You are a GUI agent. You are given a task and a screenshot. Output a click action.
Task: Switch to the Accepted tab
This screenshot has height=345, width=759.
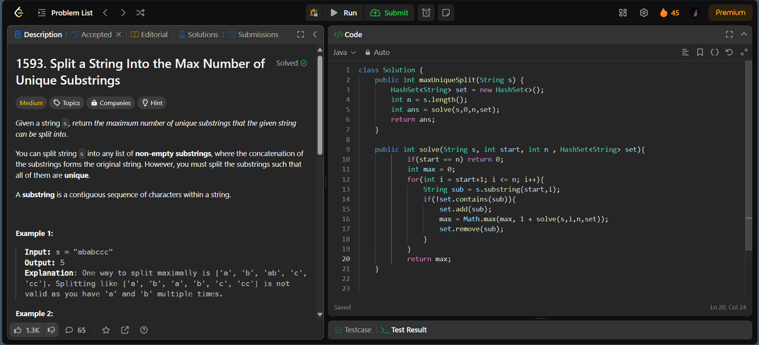point(92,35)
